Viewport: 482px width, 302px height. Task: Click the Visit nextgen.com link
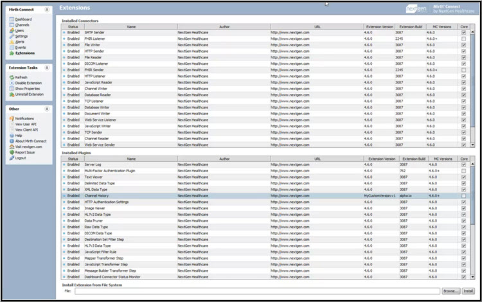28,147
